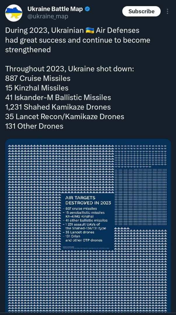Image resolution: width=176 pixels, height=315 pixels.
Task: Click the Ukrainian flag emoji in the post
Action: point(90,30)
